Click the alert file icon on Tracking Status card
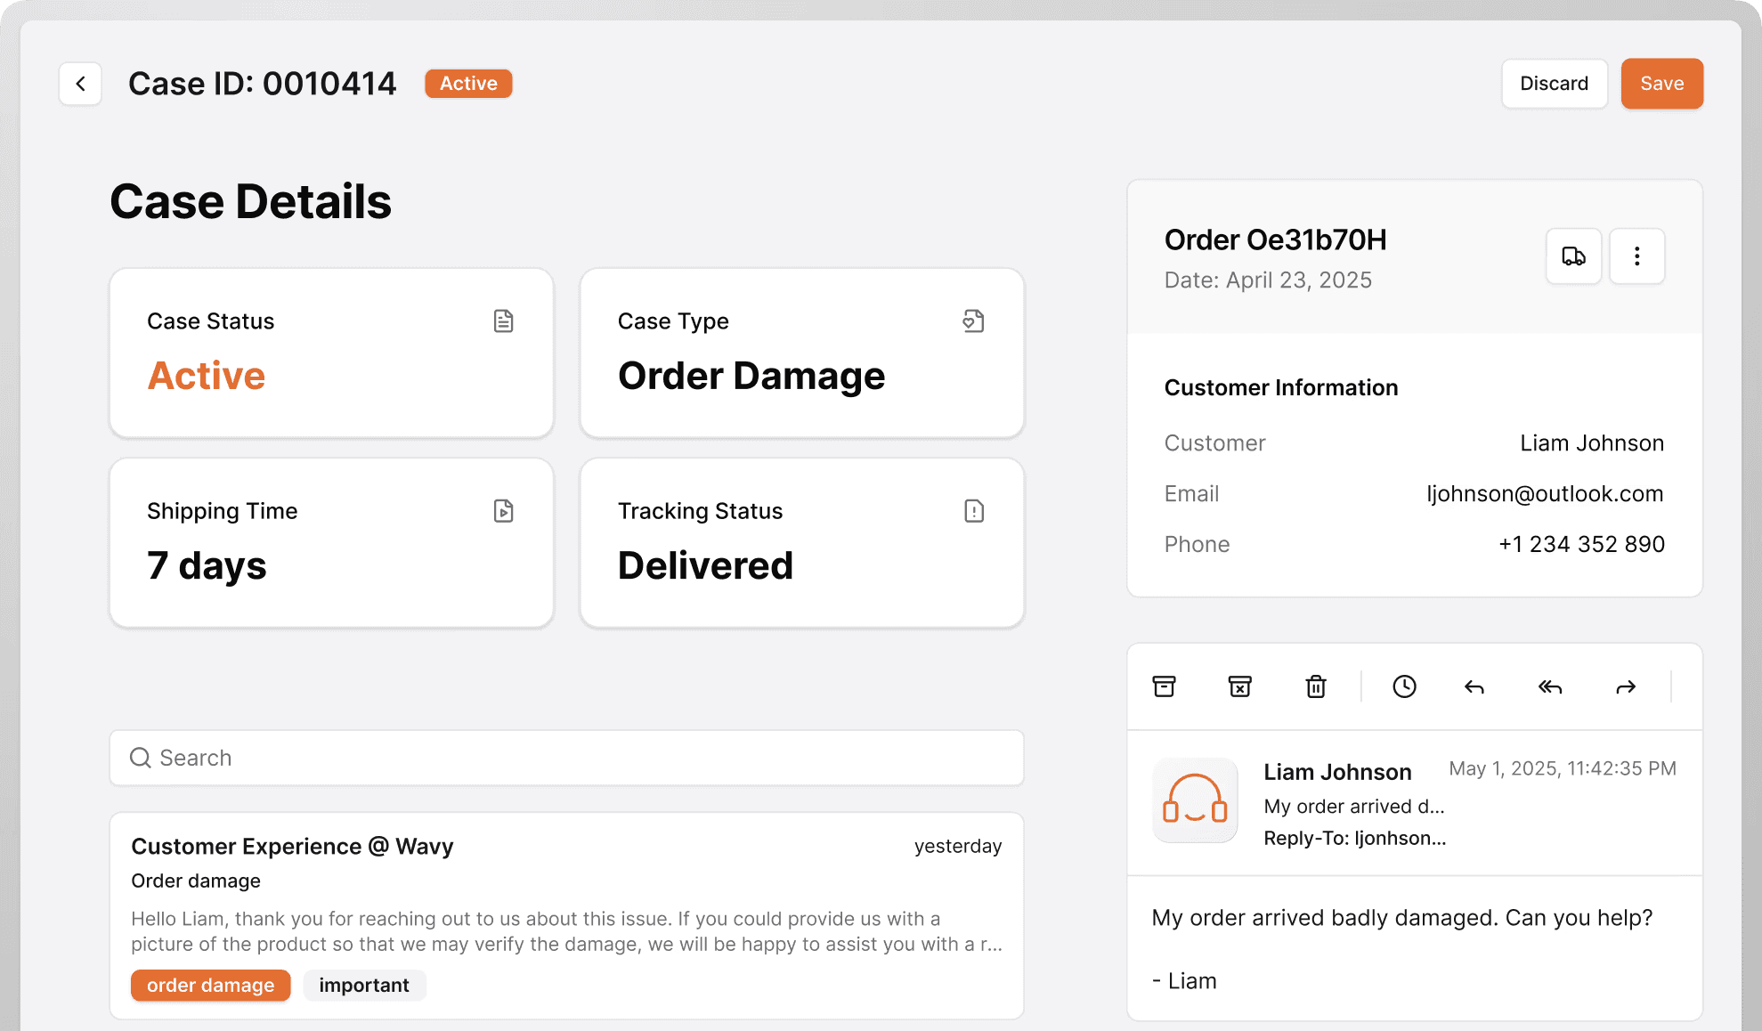Viewport: 1762px width, 1031px height. tap(974, 511)
